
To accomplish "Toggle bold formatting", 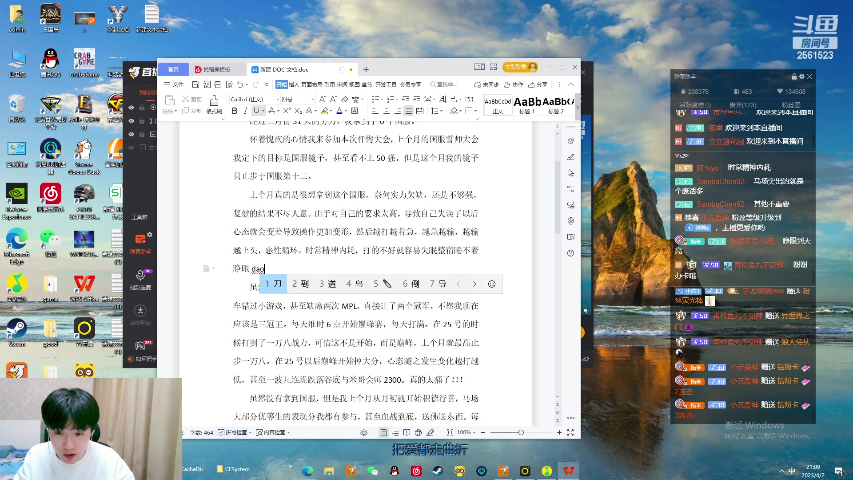I will [x=235, y=111].
